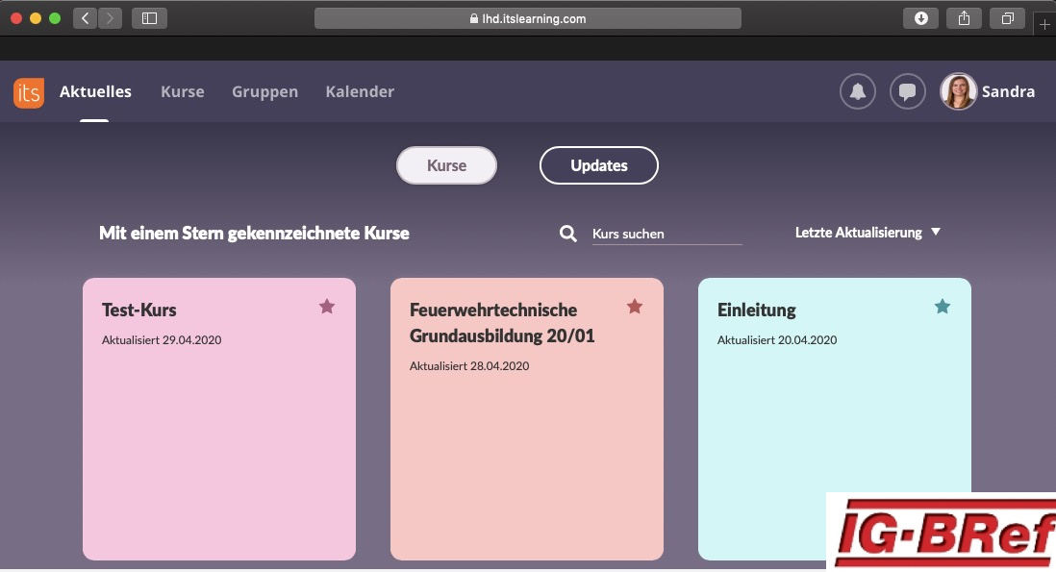Click the lock icon in address bar
Image resolution: width=1056 pixels, height=572 pixels.
[474, 19]
